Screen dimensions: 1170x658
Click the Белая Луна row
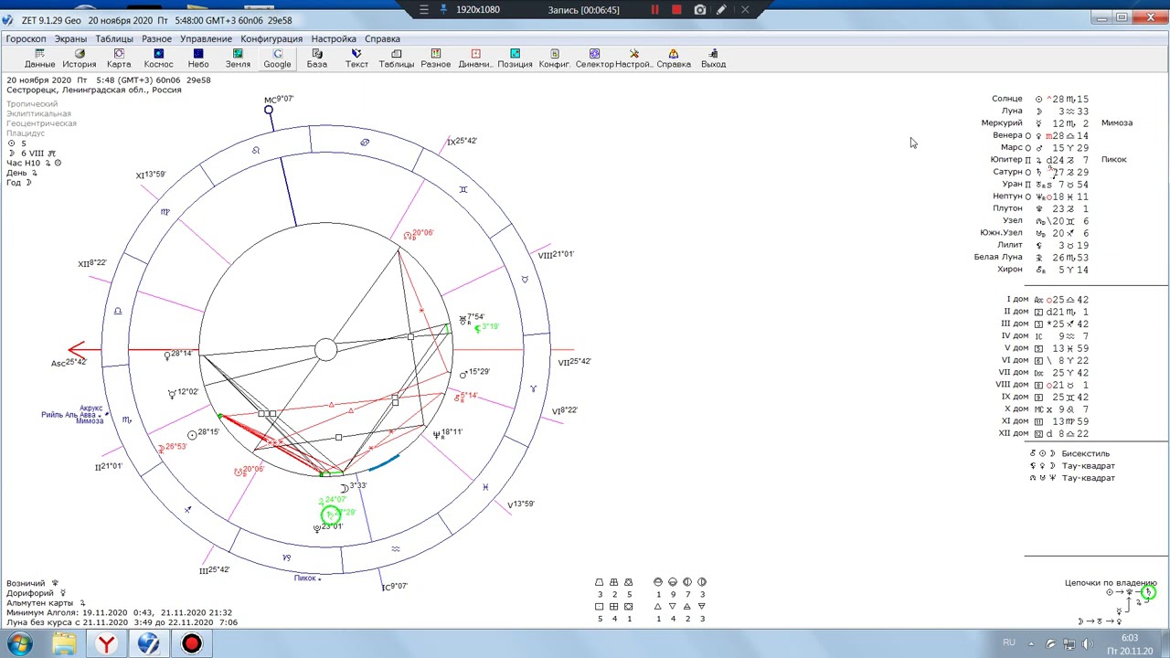[1032, 257]
